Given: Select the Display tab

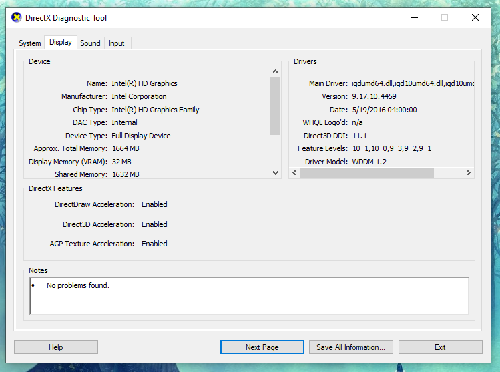Looking at the screenshot, I should click(x=61, y=43).
